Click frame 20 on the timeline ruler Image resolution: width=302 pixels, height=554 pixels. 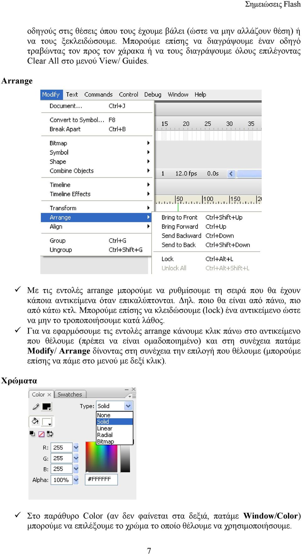coord(186,124)
